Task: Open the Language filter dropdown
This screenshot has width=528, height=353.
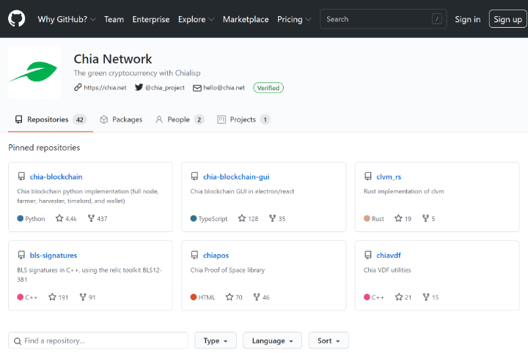Action: pyautogui.click(x=272, y=341)
